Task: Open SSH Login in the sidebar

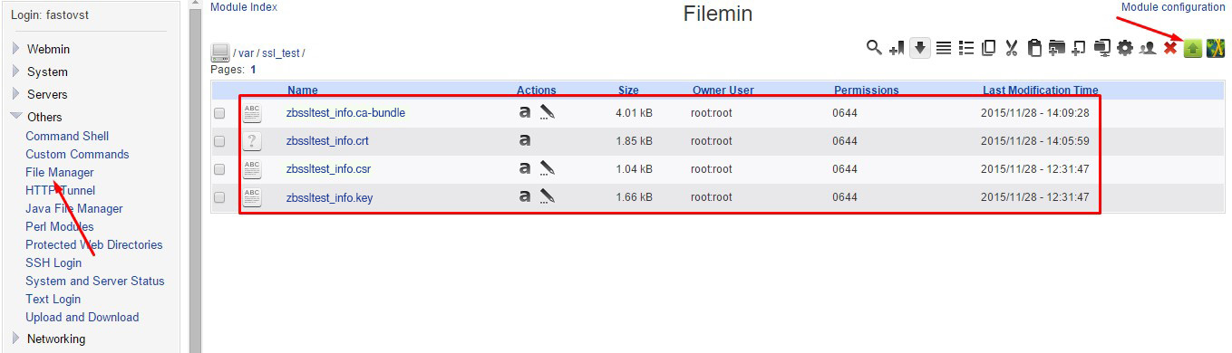Action: 53,262
